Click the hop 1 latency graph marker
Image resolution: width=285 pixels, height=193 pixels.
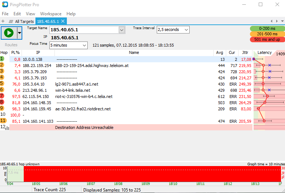(254, 59)
